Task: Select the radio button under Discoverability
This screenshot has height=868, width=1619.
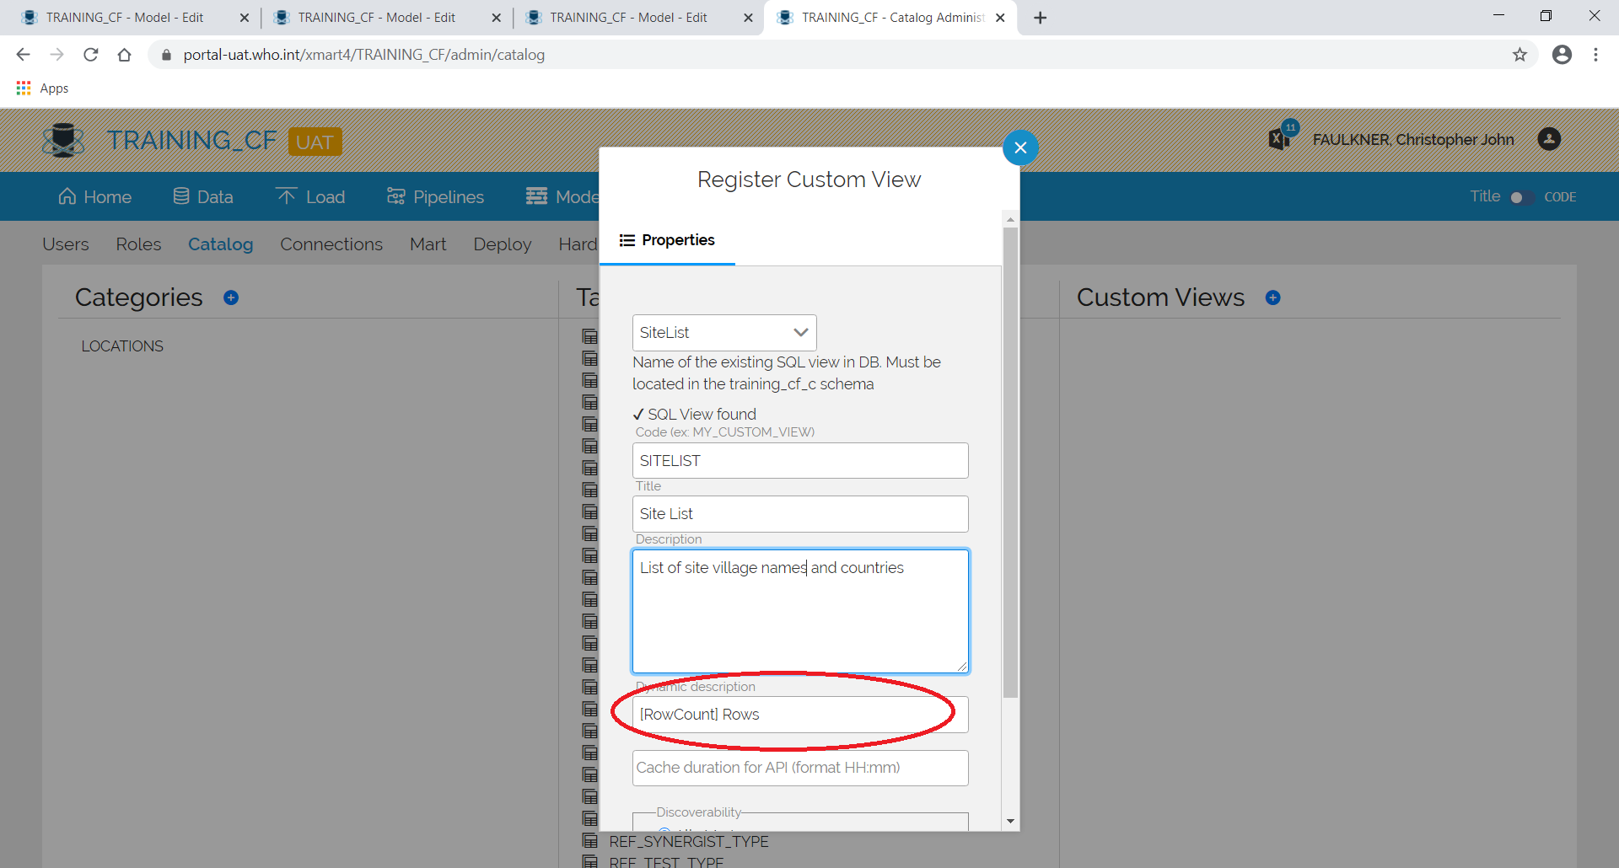Action: (666, 831)
